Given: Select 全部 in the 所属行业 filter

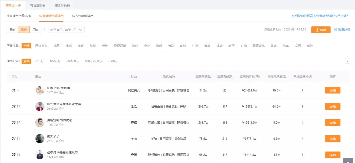Looking at the screenshot, I should coord(26,46).
